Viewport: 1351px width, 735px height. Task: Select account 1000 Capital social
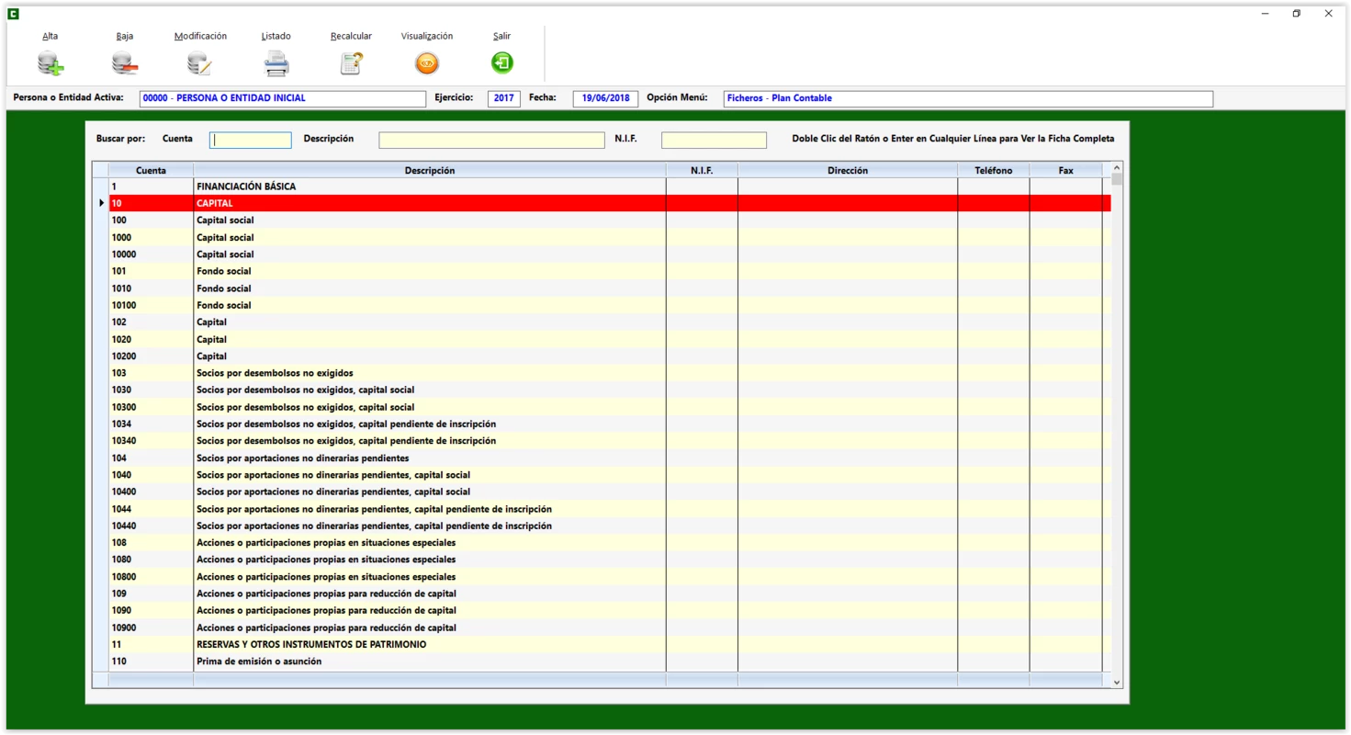609,237
